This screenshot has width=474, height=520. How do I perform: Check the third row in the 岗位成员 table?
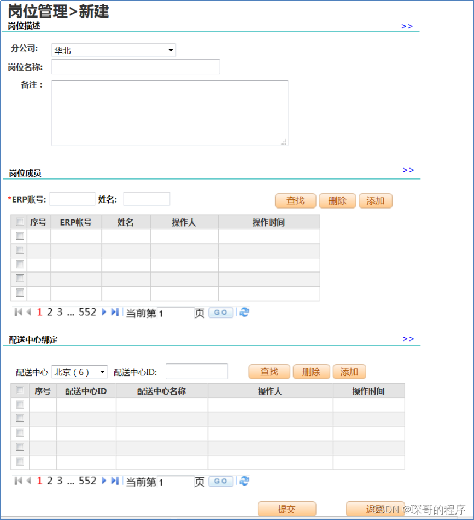pos(20,264)
